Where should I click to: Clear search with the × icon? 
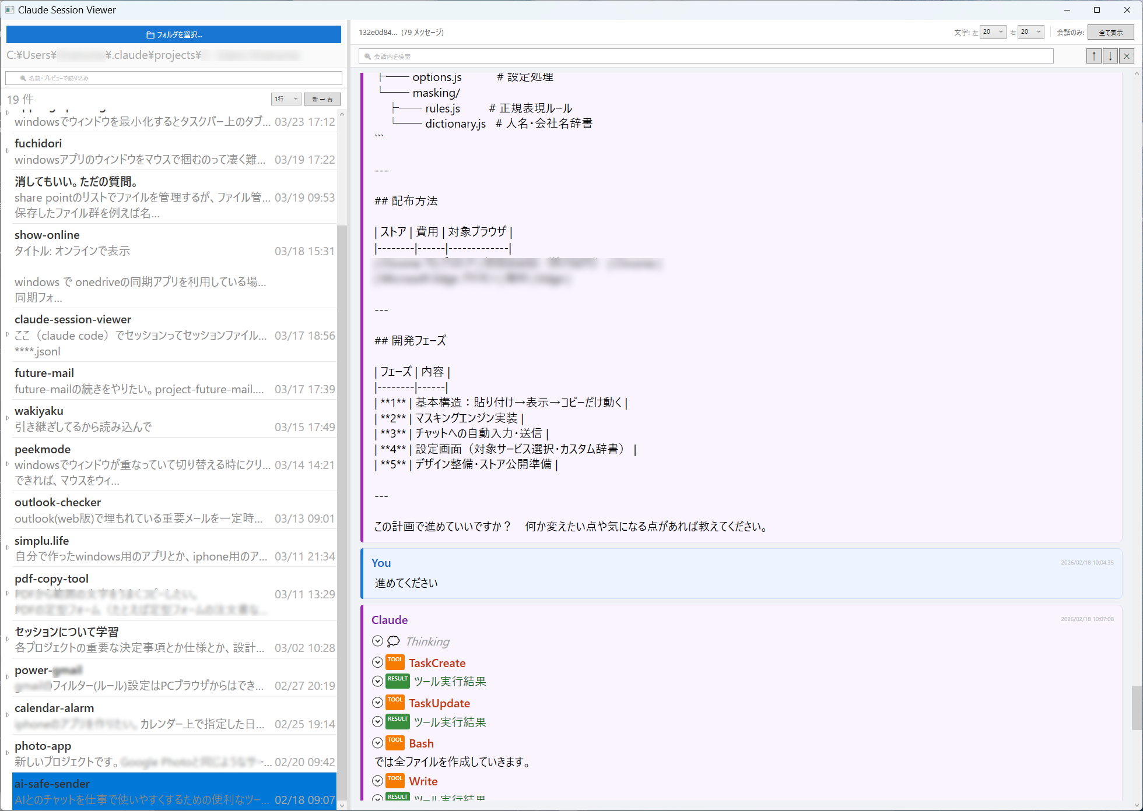[1126, 55]
